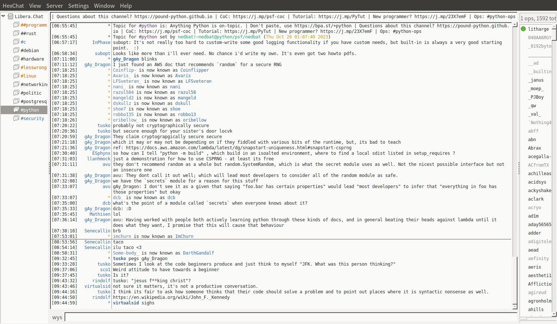Select user litharge in the user list
557x324 pixels.
pos(538,29)
